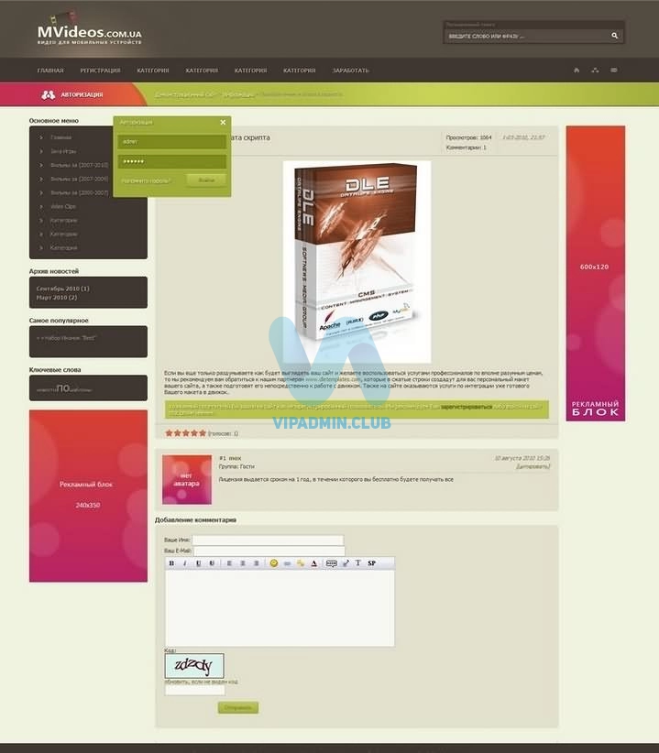Click the mail envelope icon in navigation bar
Screen dimensions: 659x753
(614, 71)
